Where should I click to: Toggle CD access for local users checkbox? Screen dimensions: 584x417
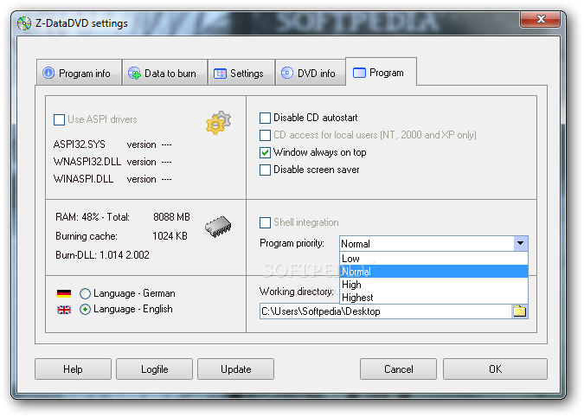point(266,135)
